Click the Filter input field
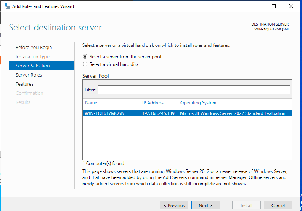The image size is (302, 211). [194, 90]
